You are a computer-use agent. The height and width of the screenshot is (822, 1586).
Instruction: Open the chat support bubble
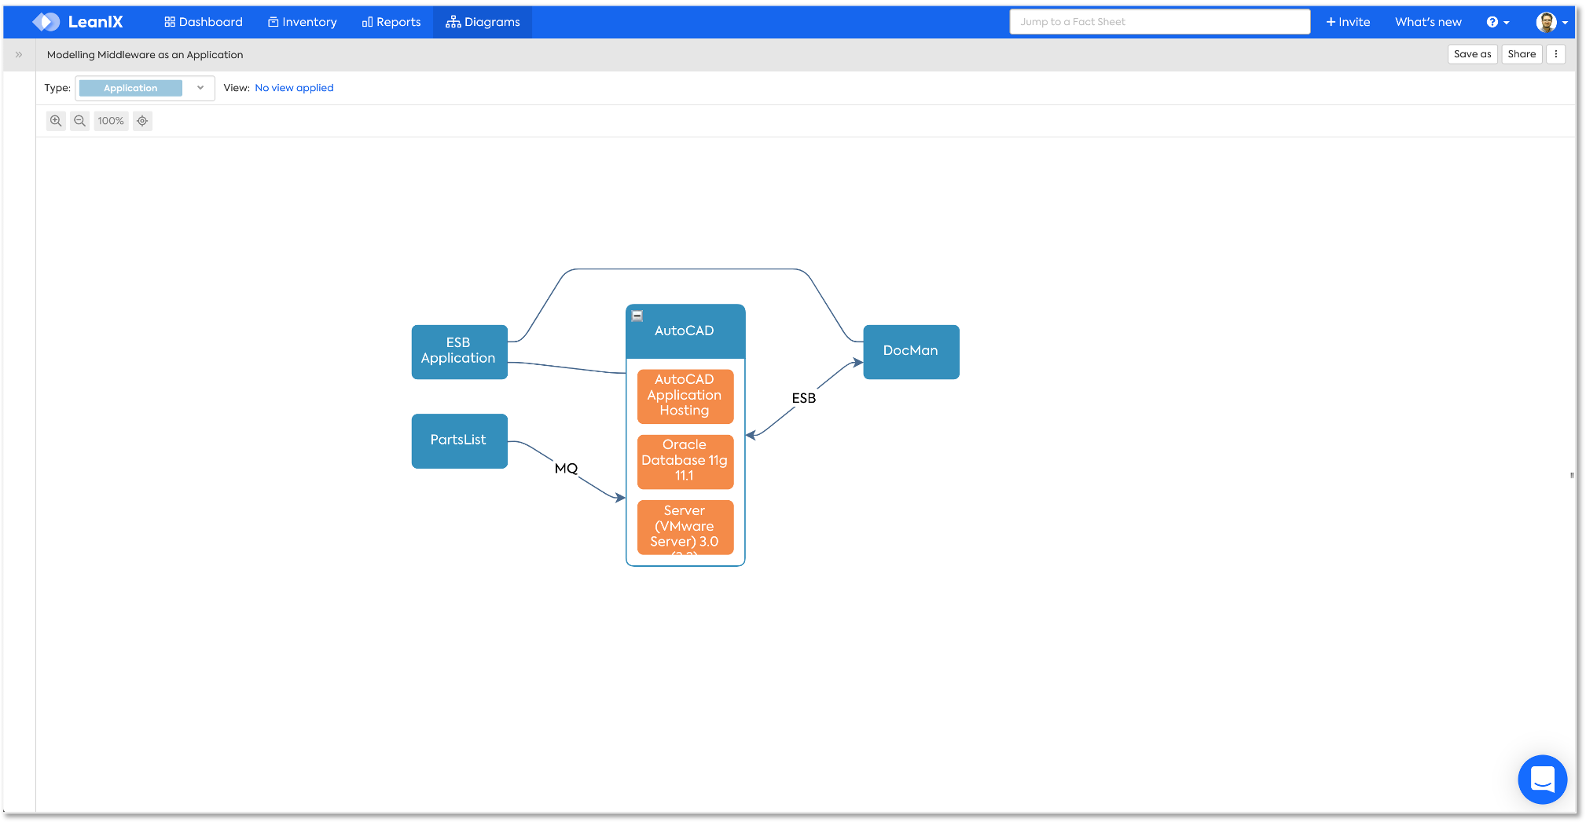1542,779
